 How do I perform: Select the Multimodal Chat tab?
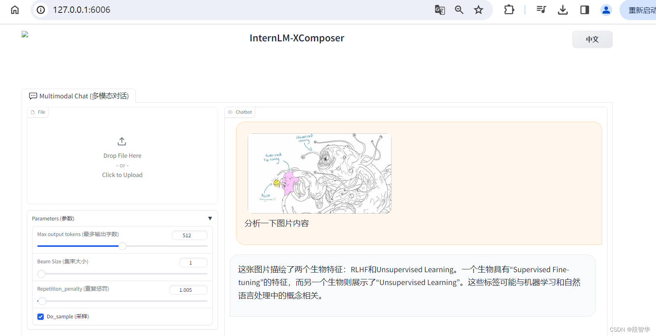coord(79,96)
